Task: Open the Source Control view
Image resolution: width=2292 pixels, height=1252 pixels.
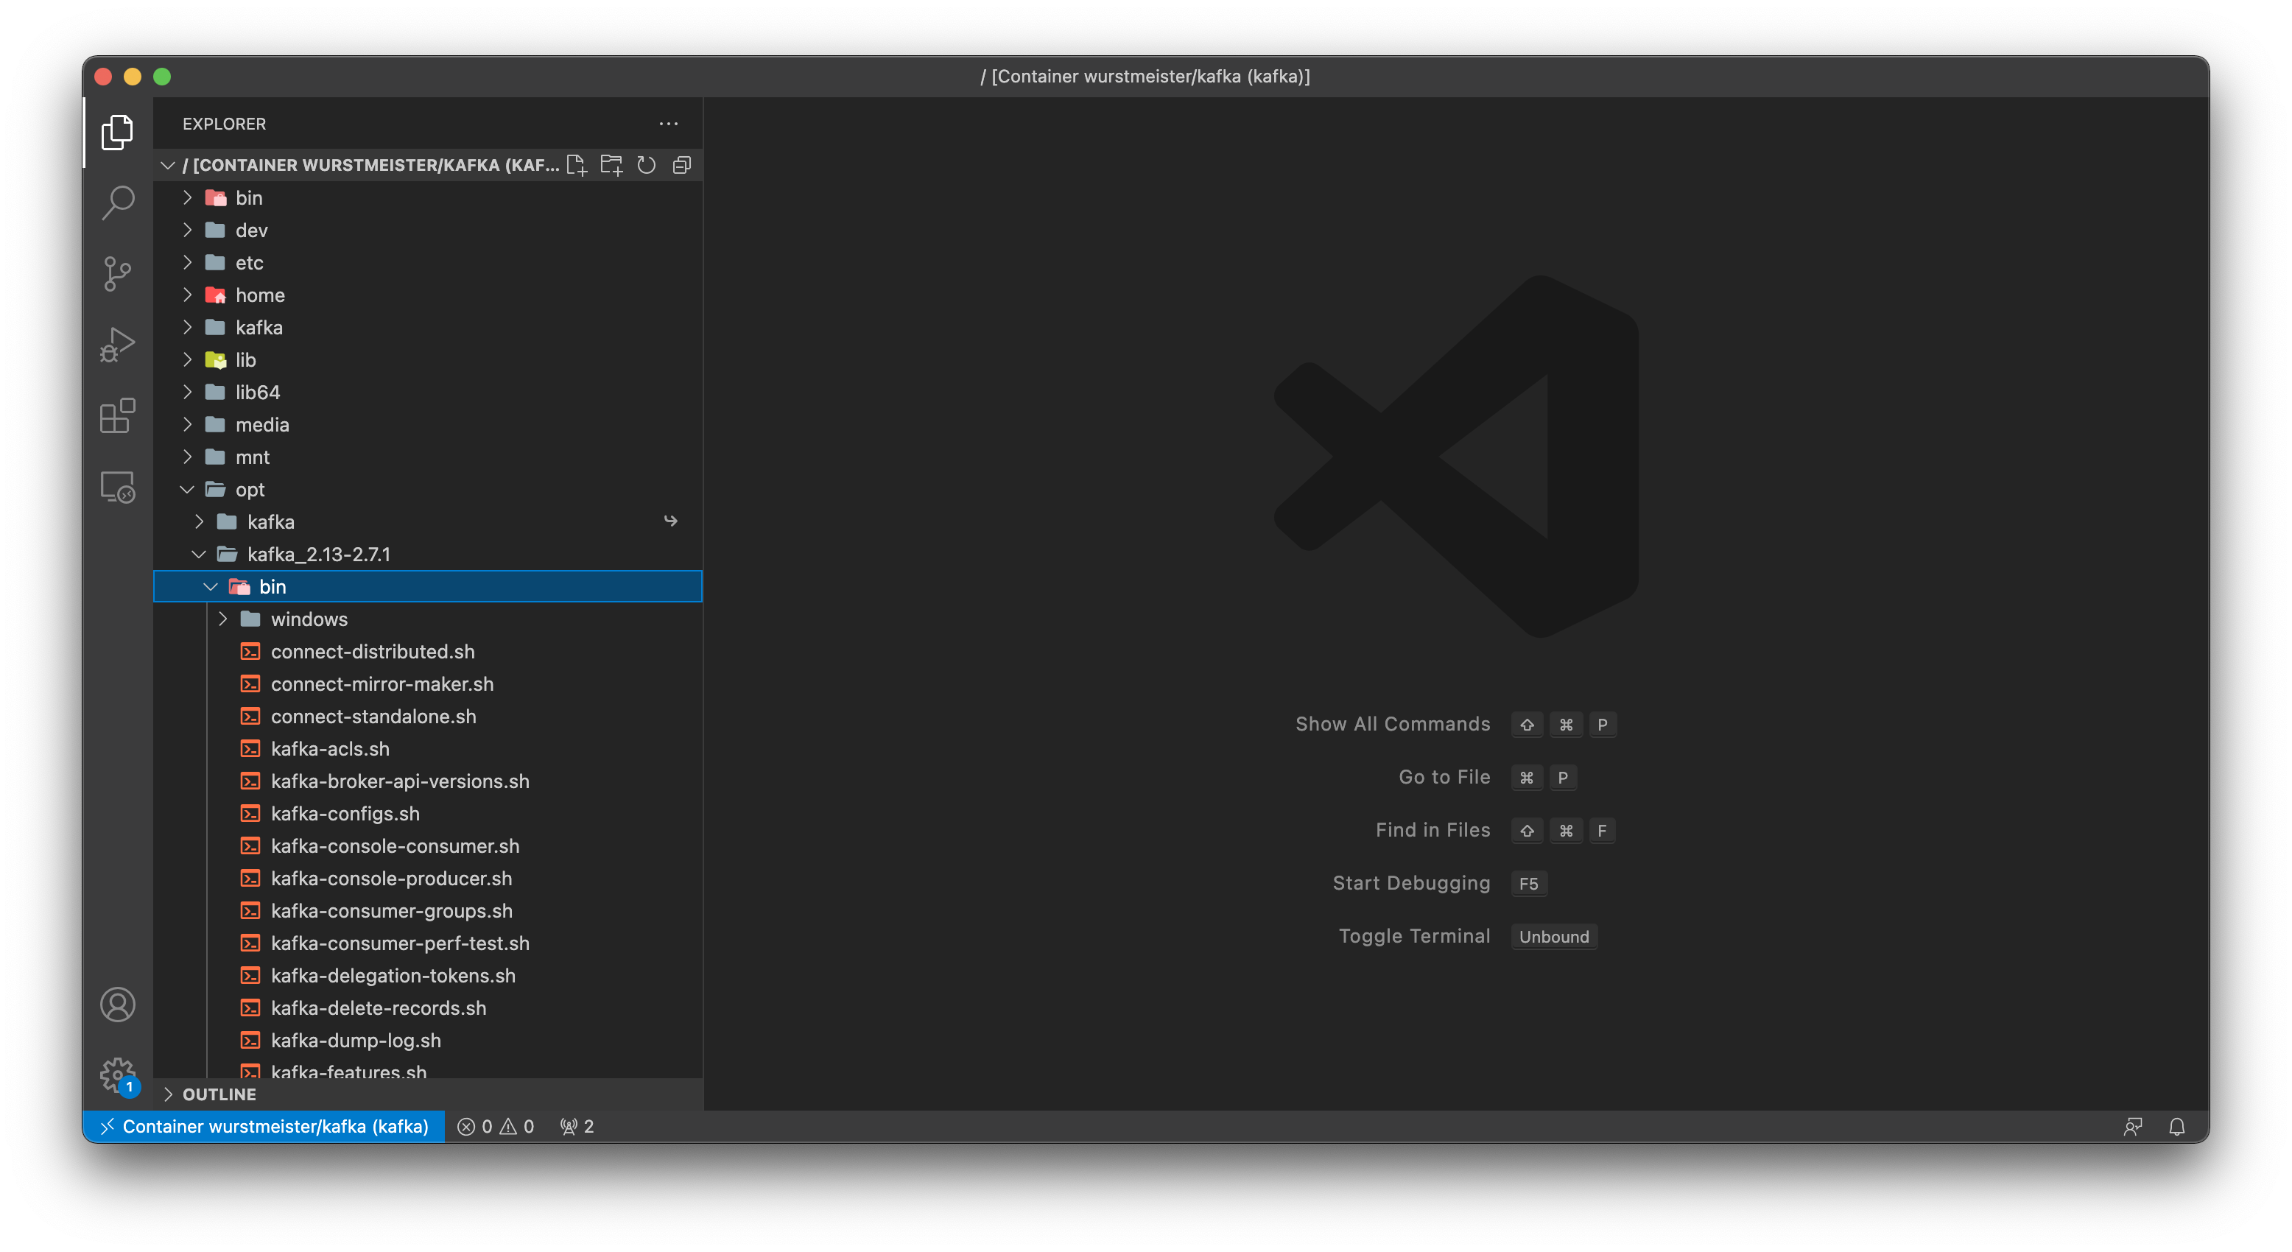Action: pyautogui.click(x=116, y=274)
